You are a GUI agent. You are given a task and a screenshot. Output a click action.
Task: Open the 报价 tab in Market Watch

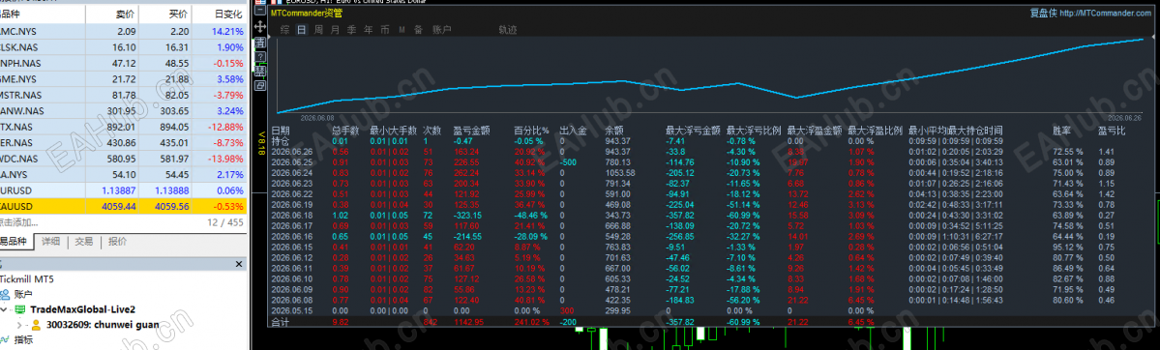click(117, 241)
